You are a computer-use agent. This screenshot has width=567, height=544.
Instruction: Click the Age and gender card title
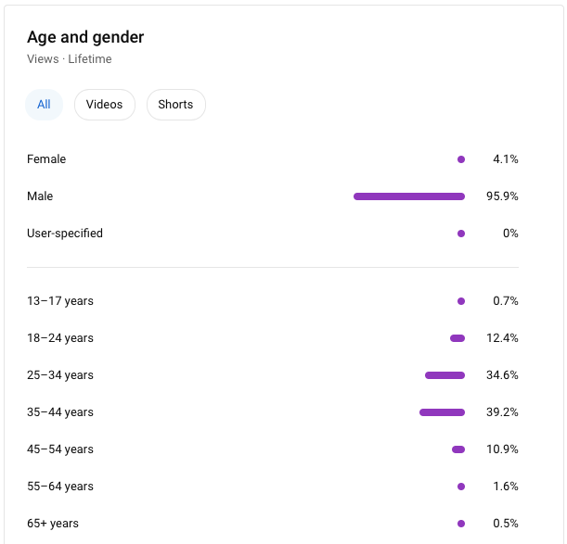[x=85, y=37]
